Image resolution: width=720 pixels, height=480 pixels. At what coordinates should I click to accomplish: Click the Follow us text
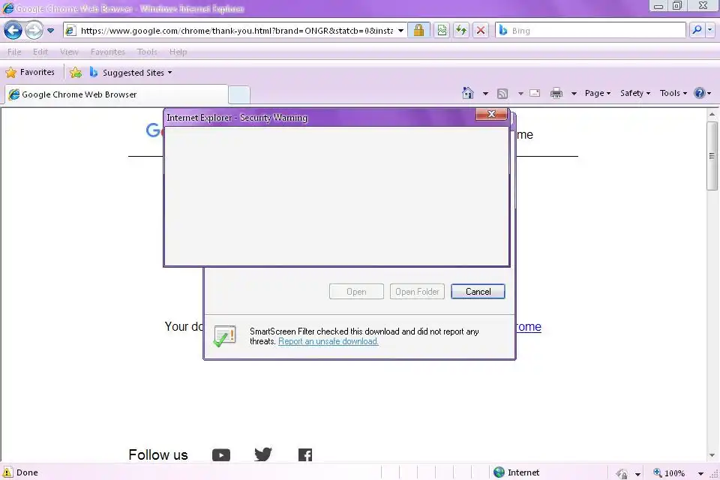tap(158, 454)
